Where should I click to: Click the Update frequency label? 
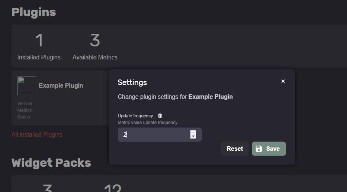click(x=135, y=116)
